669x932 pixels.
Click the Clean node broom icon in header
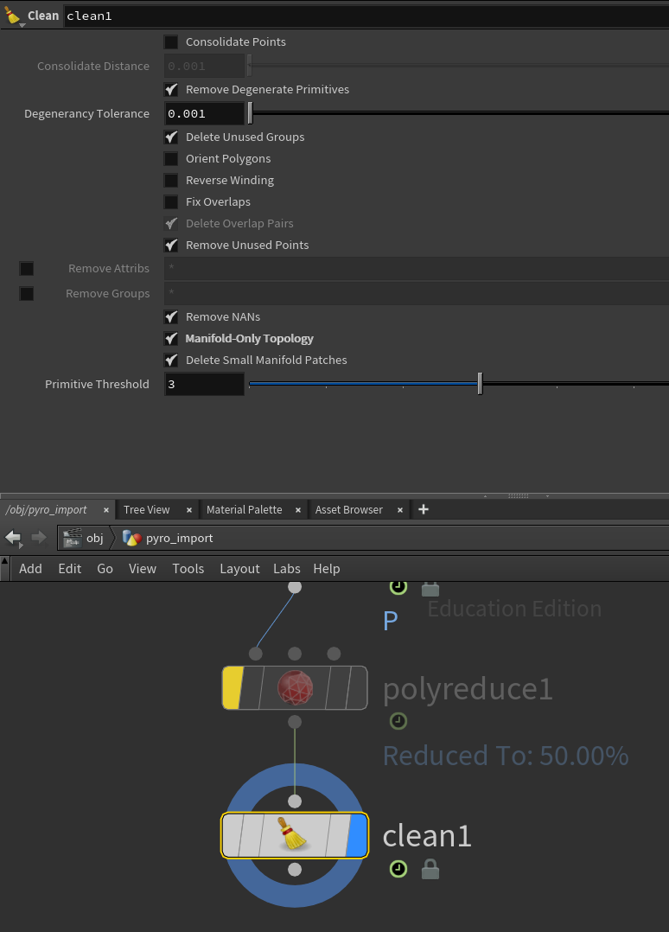tap(12, 16)
